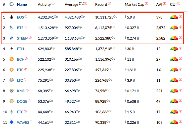Sort by the Name column header
This screenshot has width=187, height=127.
(22, 5)
